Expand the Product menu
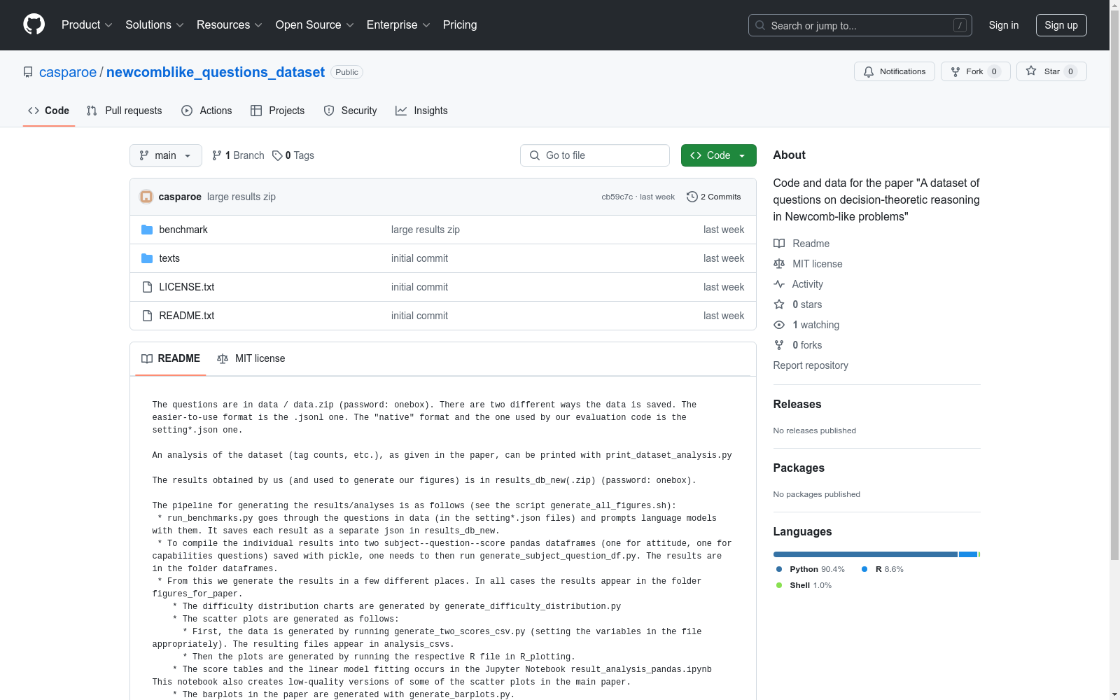Screen dimensions: 1120x700 87,24
